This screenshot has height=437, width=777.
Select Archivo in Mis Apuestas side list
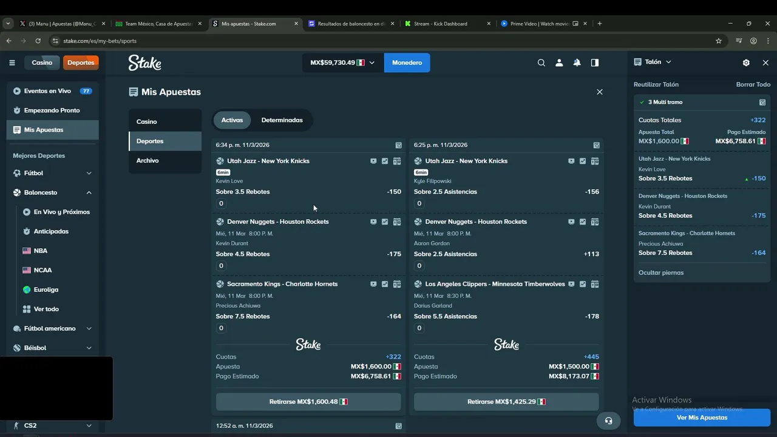tap(165, 160)
